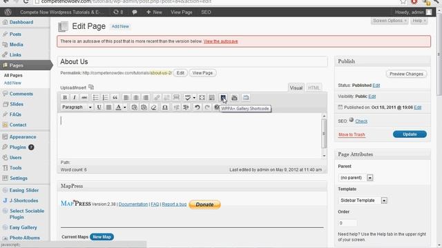The image size is (442, 248).
Task: Expand Help panel
Action: [419, 21]
